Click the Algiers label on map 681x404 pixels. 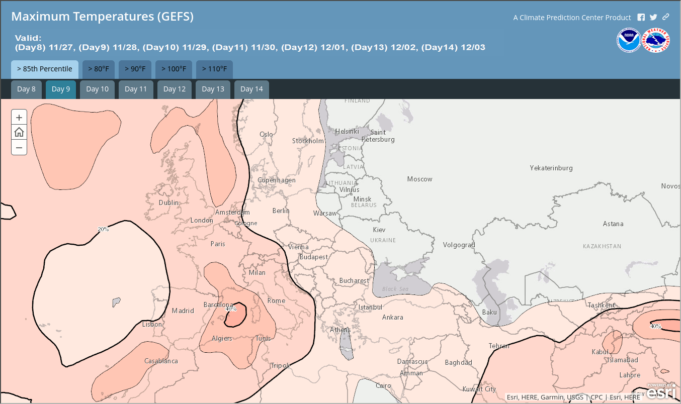222,338
